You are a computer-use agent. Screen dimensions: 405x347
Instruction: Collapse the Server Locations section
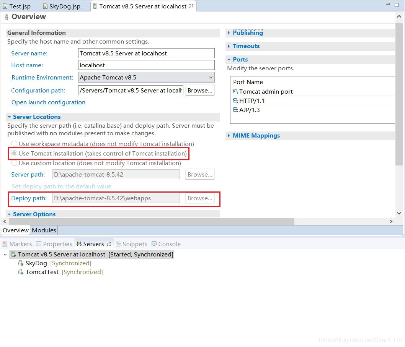coord(9,117)
